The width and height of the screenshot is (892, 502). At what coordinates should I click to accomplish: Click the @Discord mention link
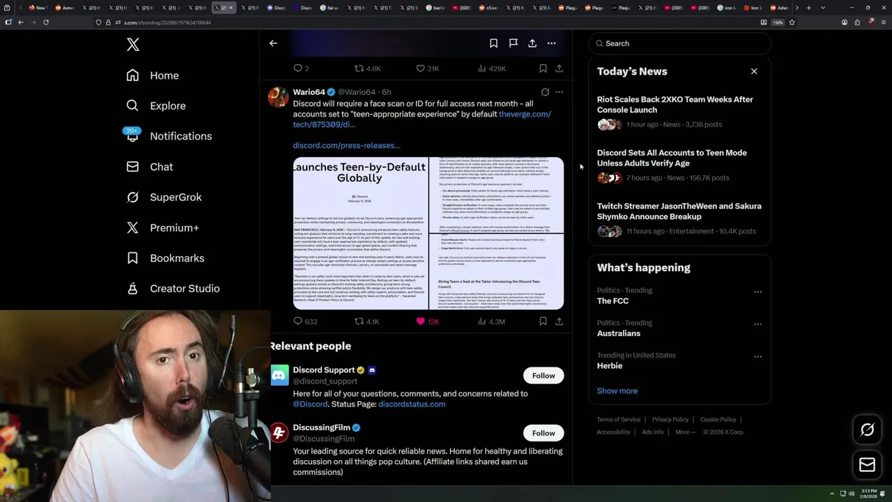click(x=310, y=404)
